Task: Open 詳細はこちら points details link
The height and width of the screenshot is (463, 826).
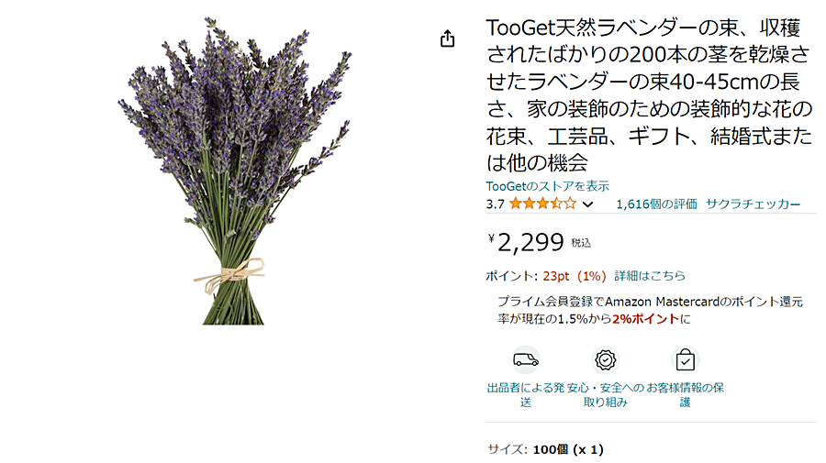Action: [x=650, y=276]
